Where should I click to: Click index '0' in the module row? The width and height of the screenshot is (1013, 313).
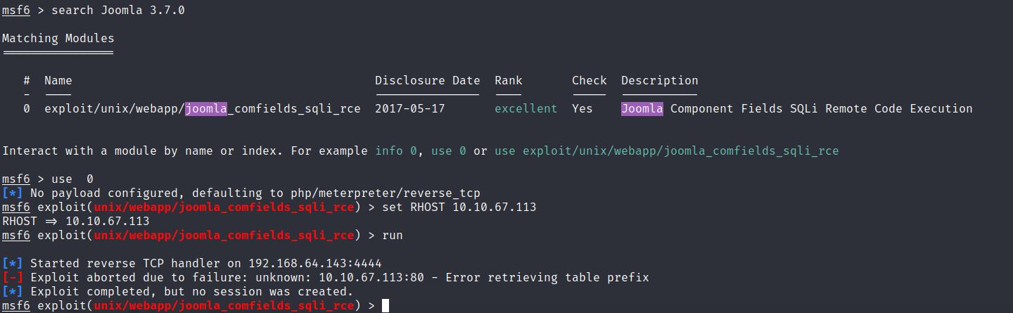tap(27, 109)
